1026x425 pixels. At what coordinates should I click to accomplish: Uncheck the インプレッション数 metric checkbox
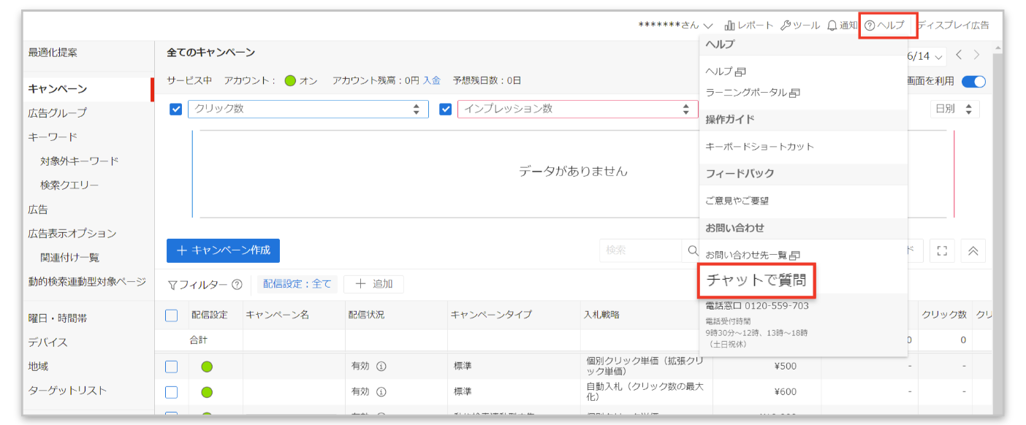[445, 110]
